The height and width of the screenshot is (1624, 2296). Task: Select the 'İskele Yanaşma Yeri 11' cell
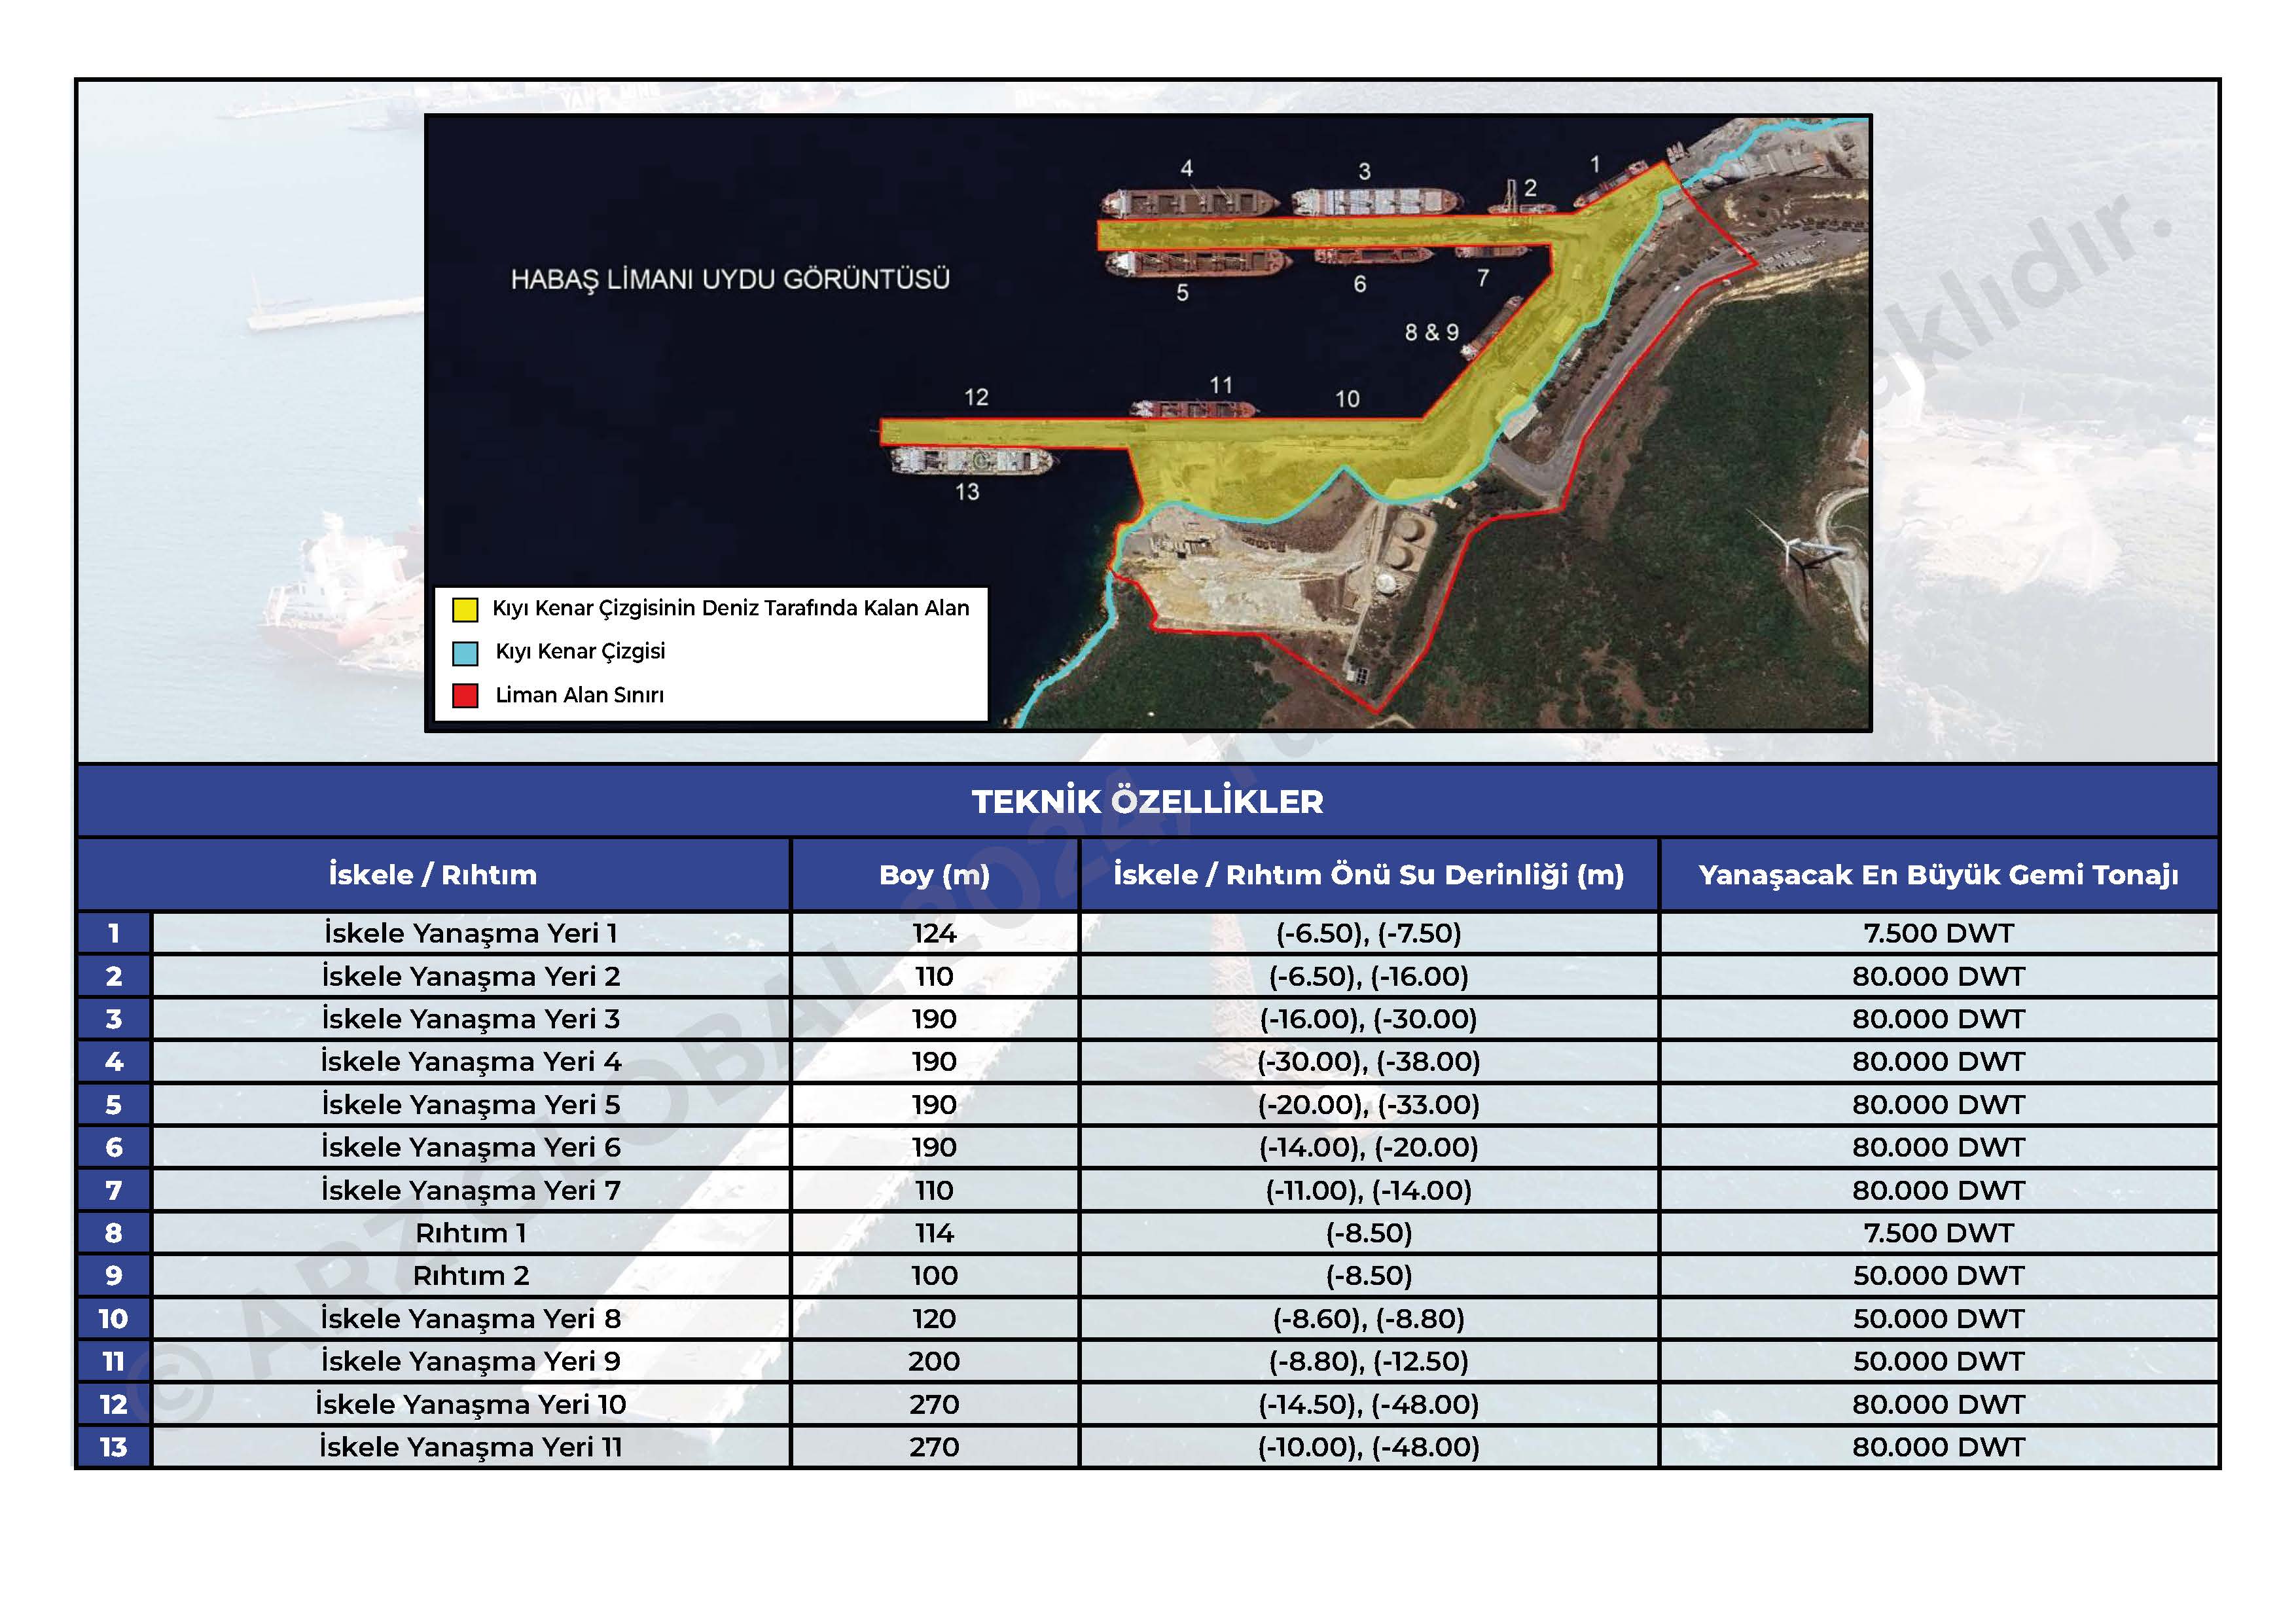[x=471, y=1447]
